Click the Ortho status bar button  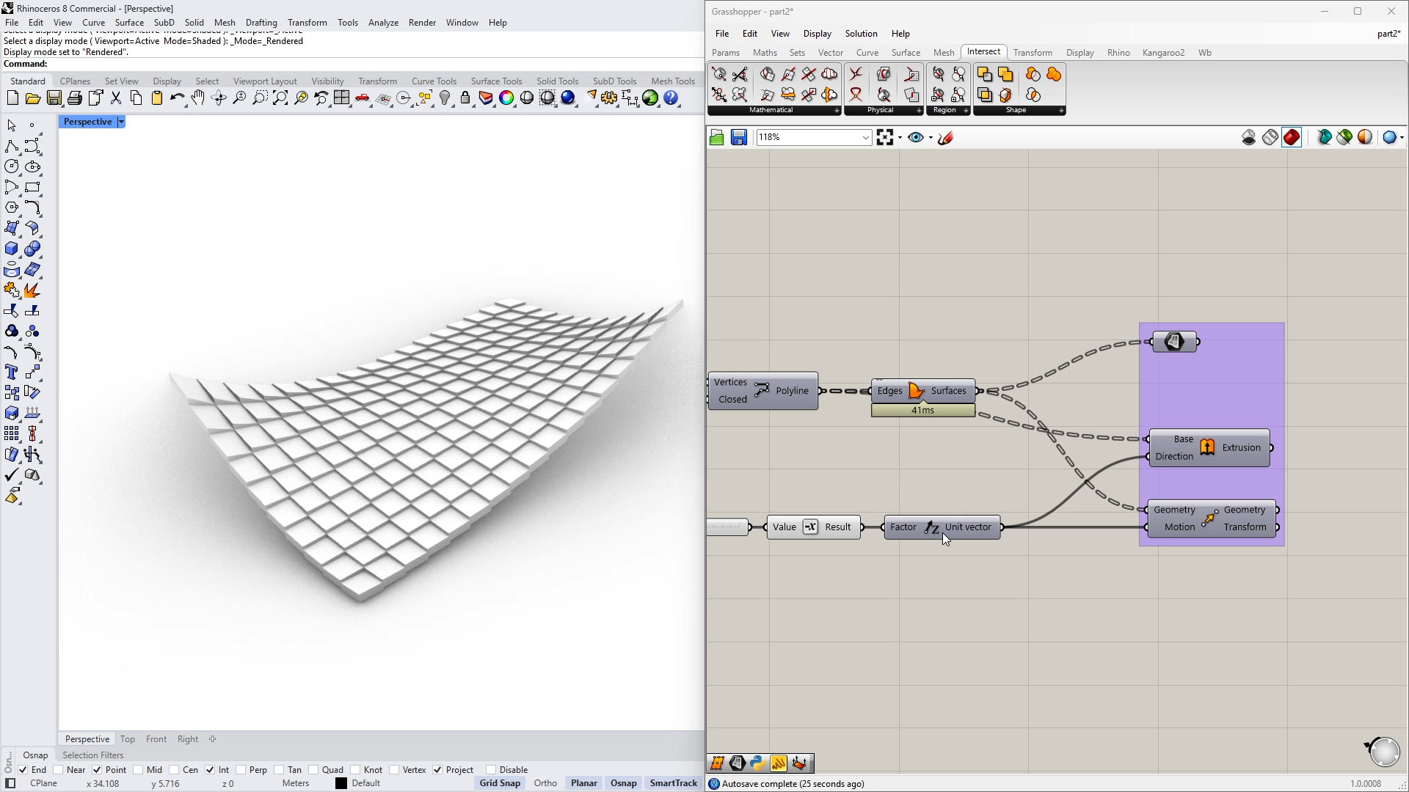click(x=545, y=783)
